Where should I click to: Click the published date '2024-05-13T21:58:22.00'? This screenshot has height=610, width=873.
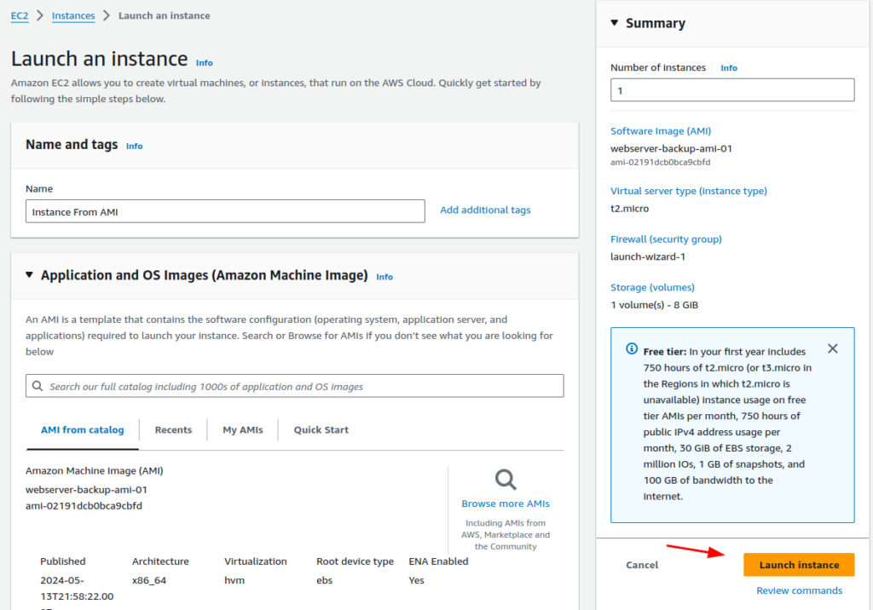(77, 589)
